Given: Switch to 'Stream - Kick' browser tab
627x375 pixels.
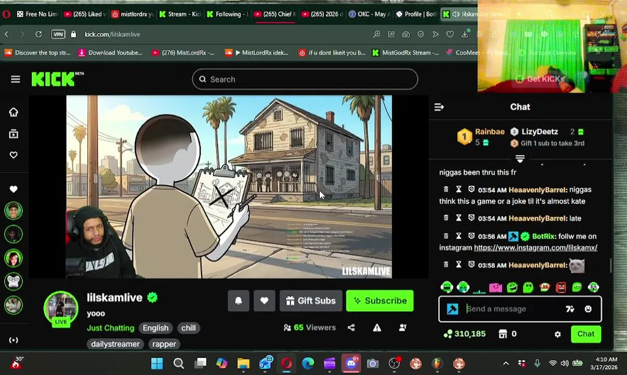Looking at the screenshot, I should pos(179,14).
